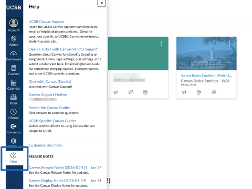This screenshot has width=252, height=189.
Task: Open Canvas Deploy Notes (2026-01-14)
Action: click(57, 181)
